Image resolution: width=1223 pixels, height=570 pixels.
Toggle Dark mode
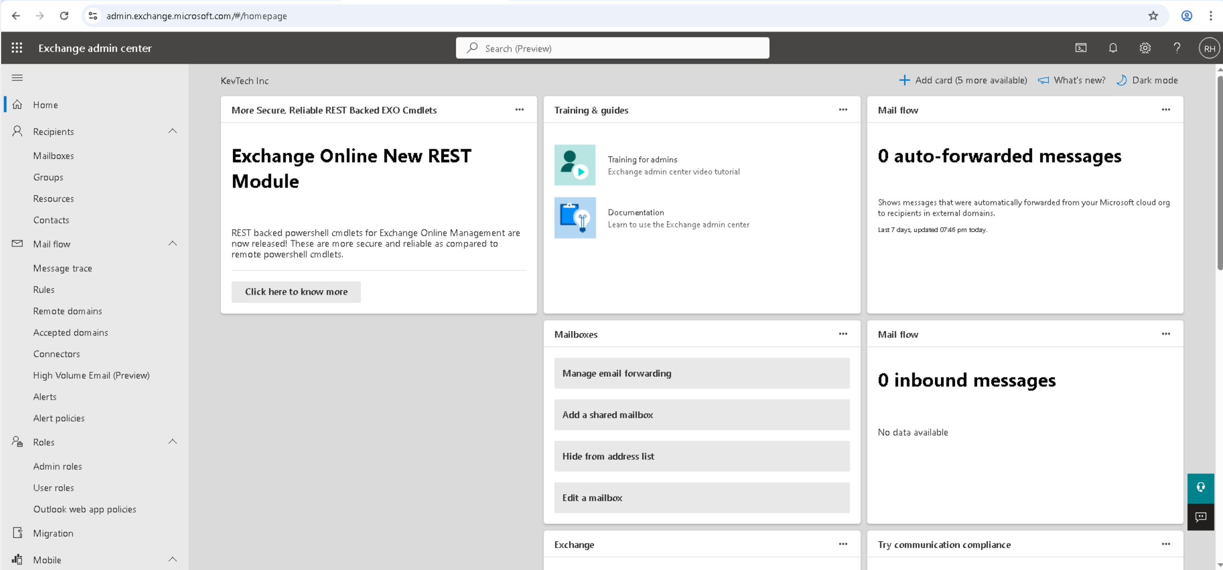coord(1147,80)
